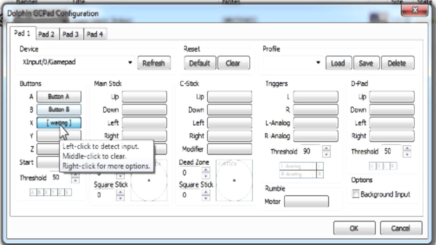Screen dimensions: 436x245
Task: Click the C-Stick Dead Zone value field
Action: click(190, 173)
